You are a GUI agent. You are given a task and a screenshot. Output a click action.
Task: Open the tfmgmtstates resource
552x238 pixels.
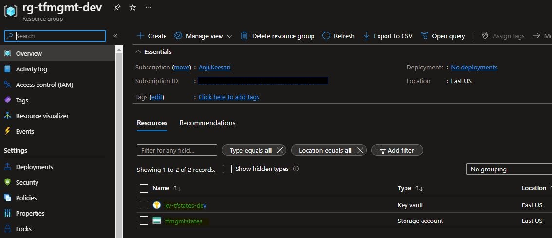click(x=184, y=221)
